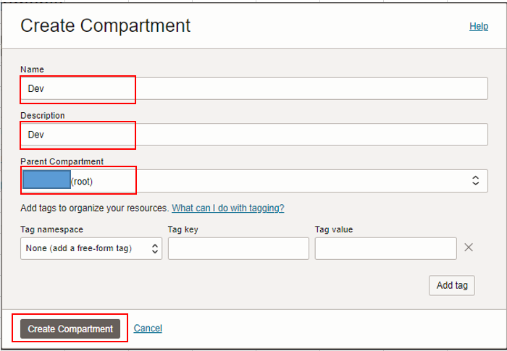
Task: Select the '(root)' text in Parent Compartment
Action: pyautogui.click(x=82, y=182)
